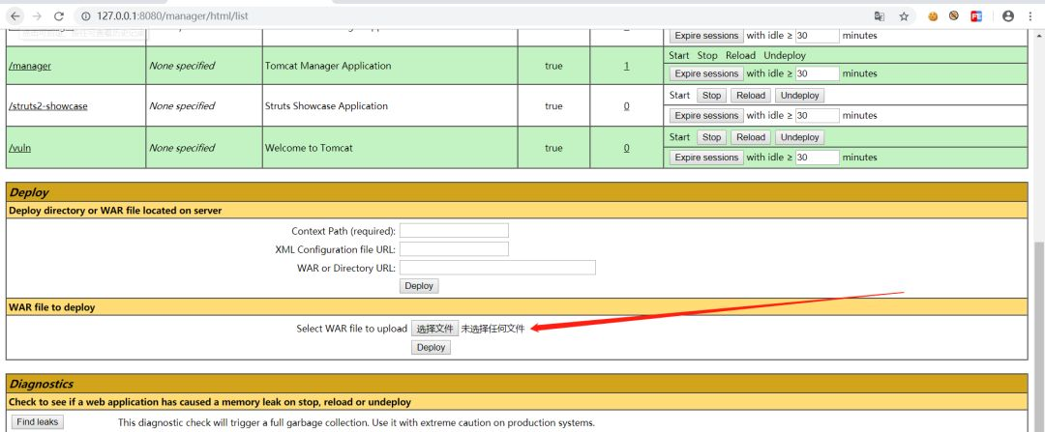
Task: Open the /struts2-showcase link
Action: point(48,106)
